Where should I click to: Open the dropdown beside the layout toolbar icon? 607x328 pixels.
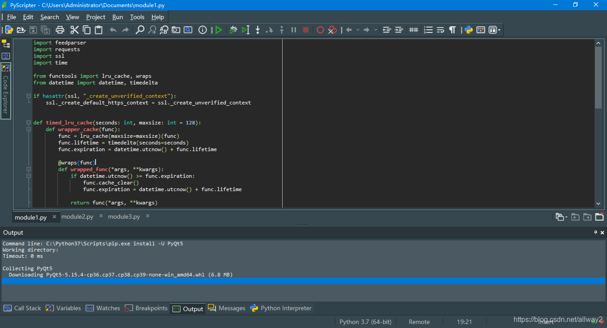pyautogui.click(x=499, y=30)
